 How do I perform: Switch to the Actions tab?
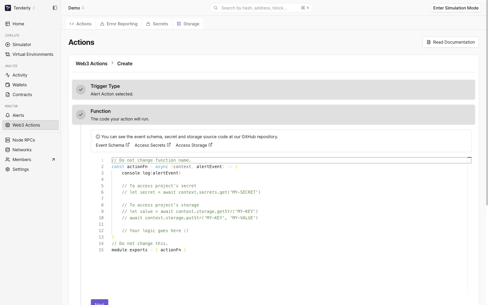click(81, 24)
